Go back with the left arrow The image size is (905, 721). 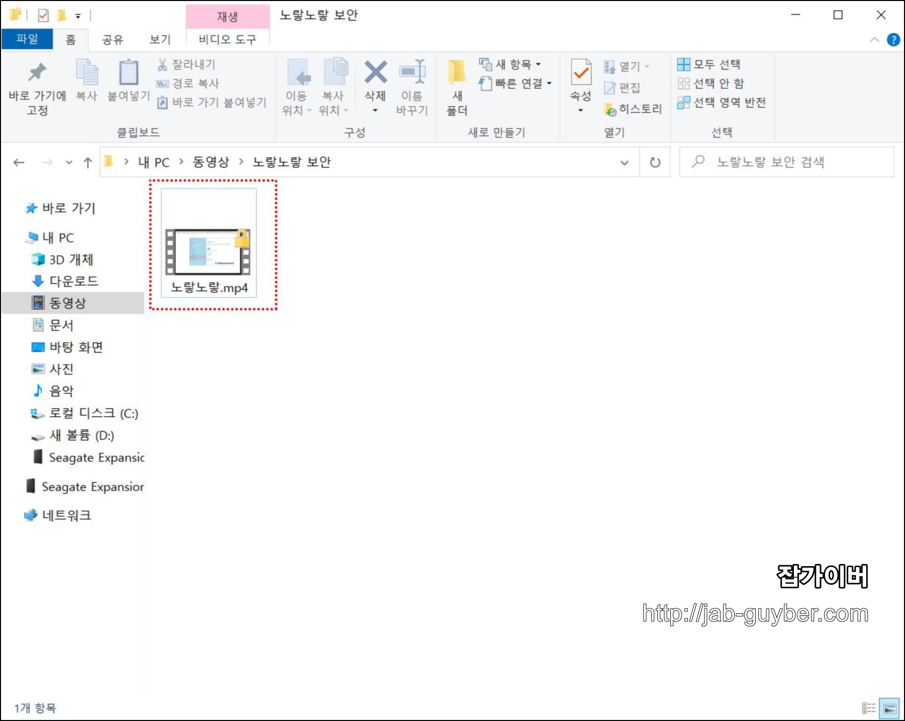tap(19, 162)
